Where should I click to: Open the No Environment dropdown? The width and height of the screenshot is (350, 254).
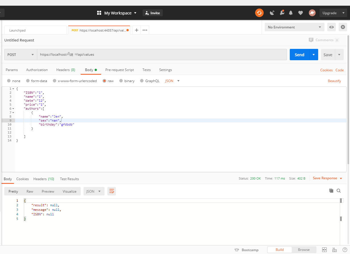pyautogui.click(x=294, y=27)
